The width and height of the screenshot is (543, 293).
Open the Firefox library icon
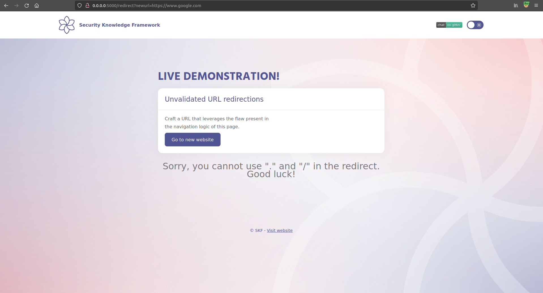[x=516, y=5]
